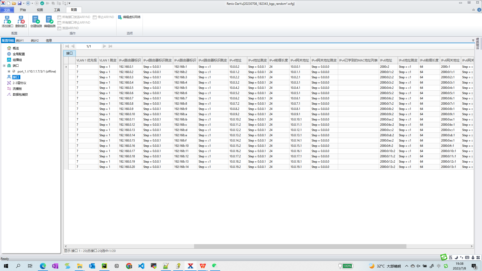Image resolution: width=482 pixels, height=271 pixels.
Task: Open the 统计1 panel tab
Action: [20, 40]
